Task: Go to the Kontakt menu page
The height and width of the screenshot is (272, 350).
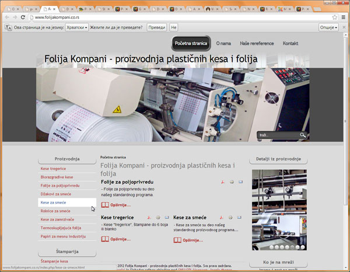Action: pos(290,44)
